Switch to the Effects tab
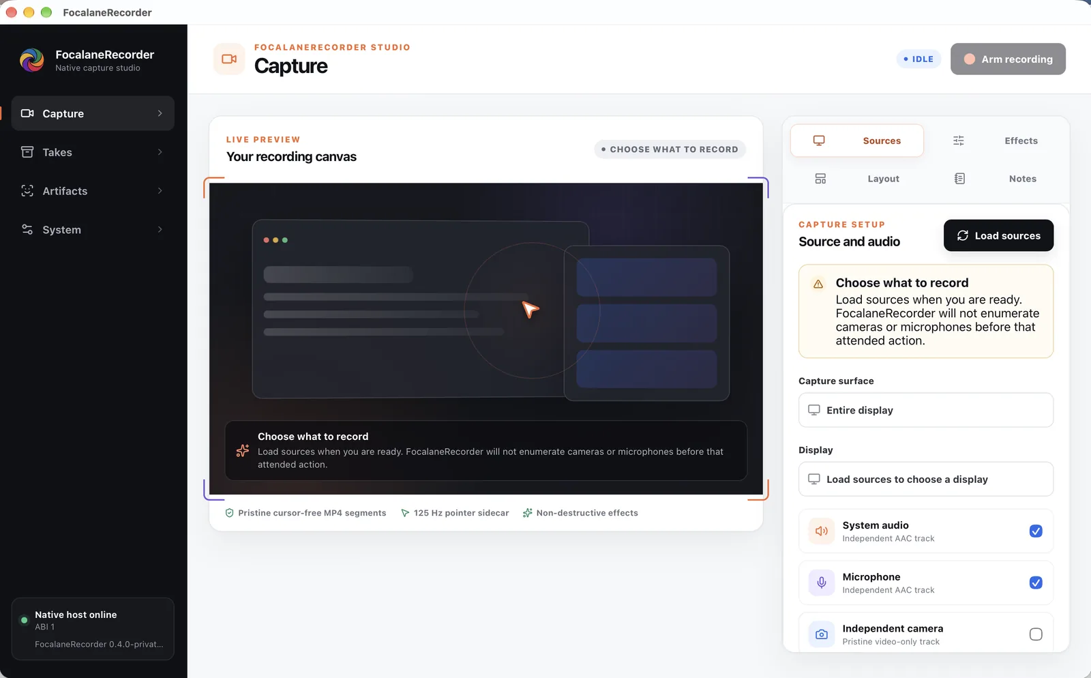 point(996,141)
